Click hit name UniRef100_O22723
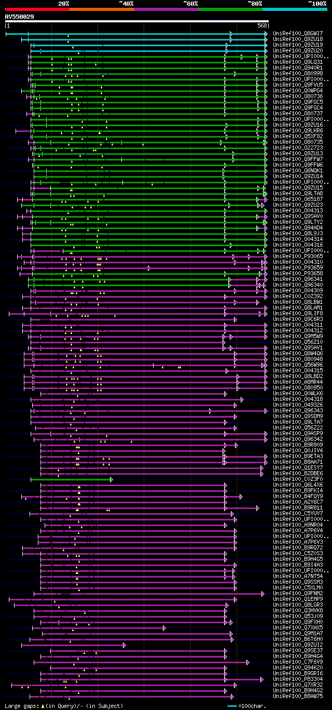The image size is (332, 710). [298, 148]
